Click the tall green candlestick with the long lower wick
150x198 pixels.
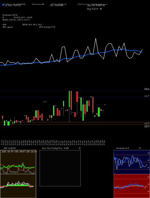click(x=69, y=106)
